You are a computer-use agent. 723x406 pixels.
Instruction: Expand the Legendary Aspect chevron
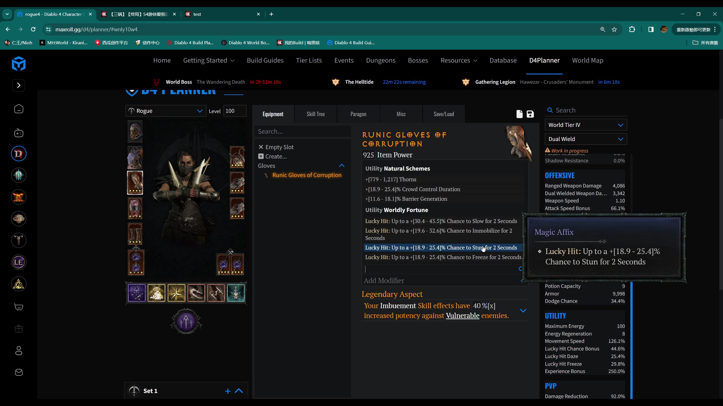click(523, 311)
